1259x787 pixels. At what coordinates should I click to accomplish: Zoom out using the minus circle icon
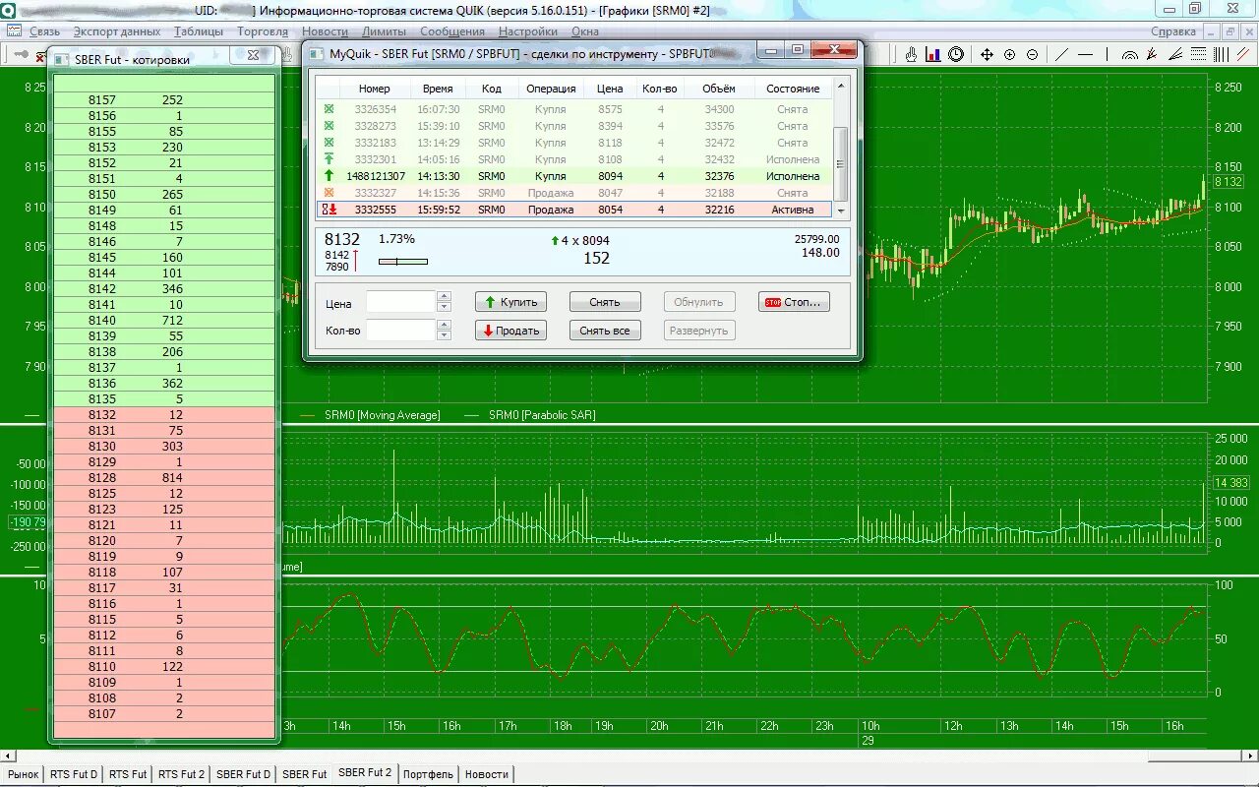click(1032, 54)
